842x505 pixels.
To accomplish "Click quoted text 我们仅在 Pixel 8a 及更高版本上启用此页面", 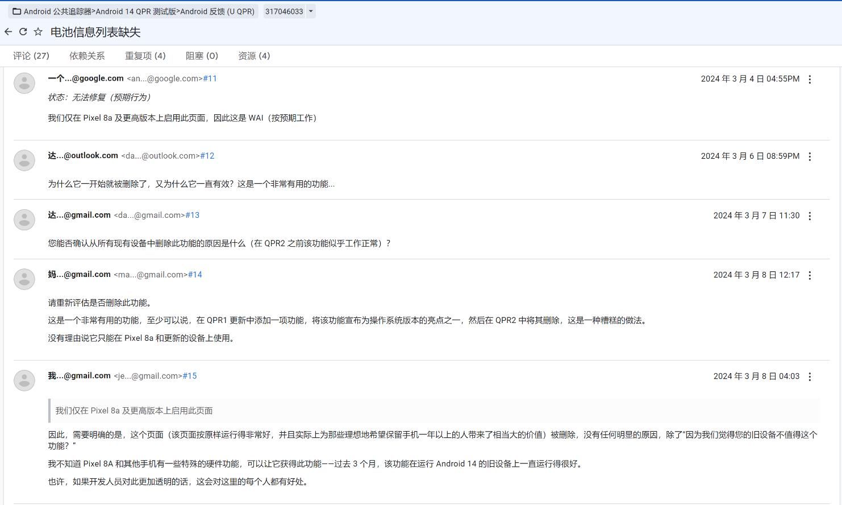I will pyautogui.click(x=134, y=411).
